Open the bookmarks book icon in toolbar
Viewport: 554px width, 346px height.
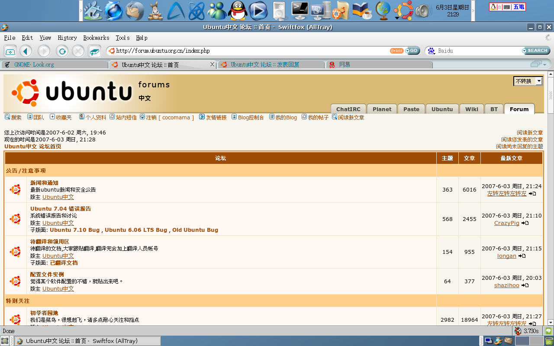point(94,51)
